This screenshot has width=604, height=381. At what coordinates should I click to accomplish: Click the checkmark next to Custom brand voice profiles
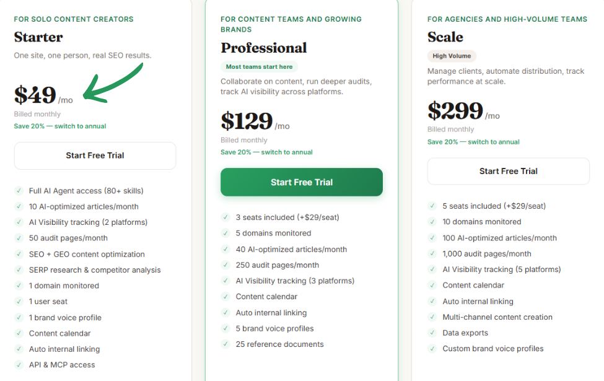(432, 349)
